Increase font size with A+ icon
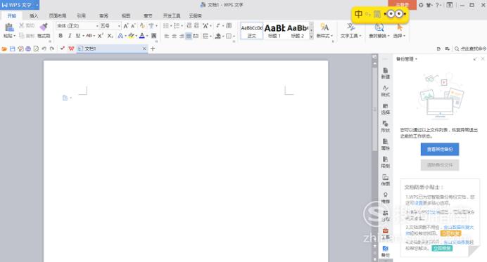The width and height of the screenshot is (487, 262). (x=126, y=26)
